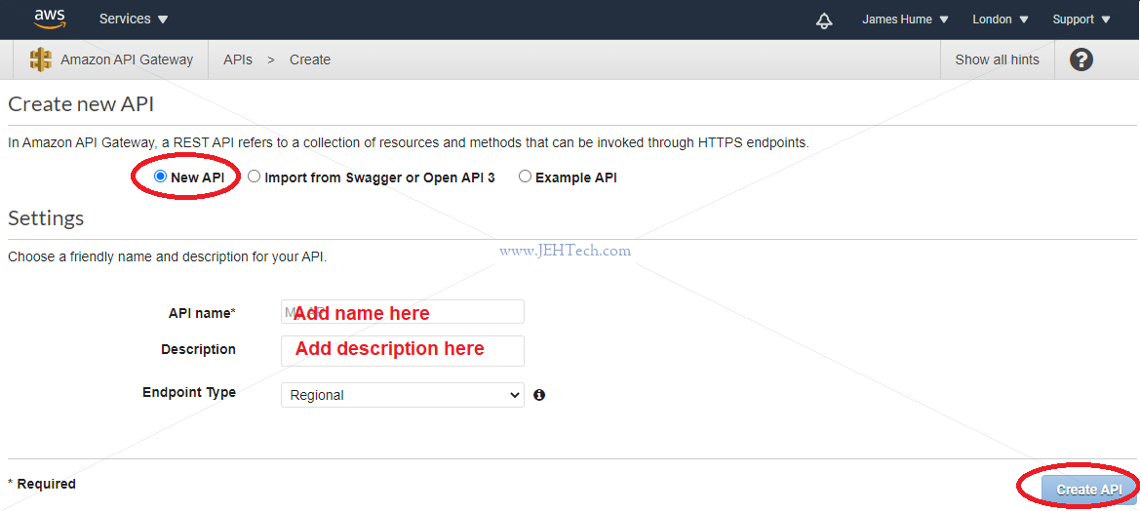Open the AWS home logo
Viewport: 1140px width, 511px height.
click(x=50, y=18)
